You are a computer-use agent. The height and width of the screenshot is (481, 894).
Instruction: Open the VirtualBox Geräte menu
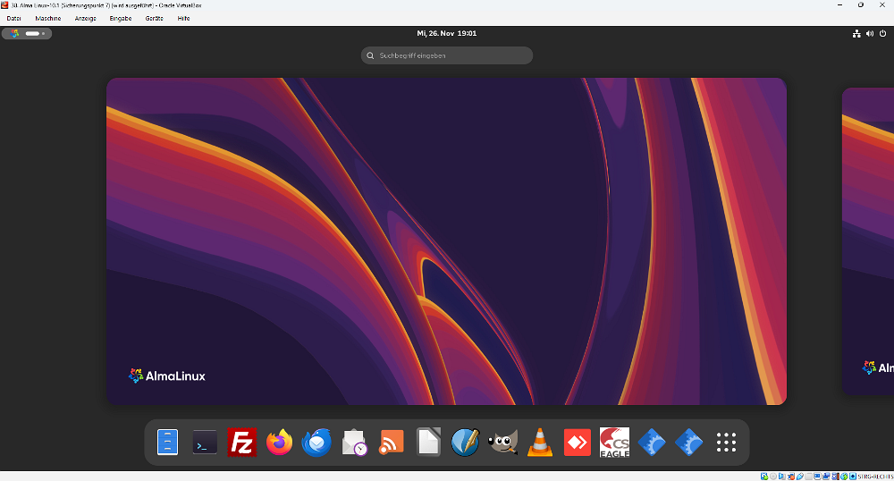(x=155, y=18)
